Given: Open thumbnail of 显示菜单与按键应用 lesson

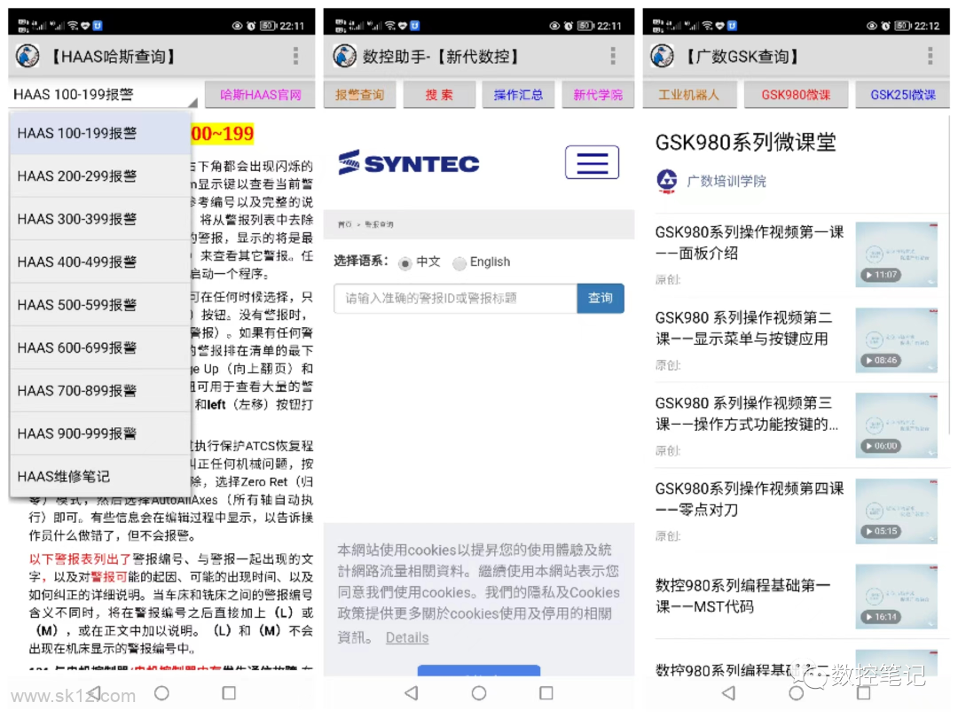Looking at the screenshot, I should [896, 340].
